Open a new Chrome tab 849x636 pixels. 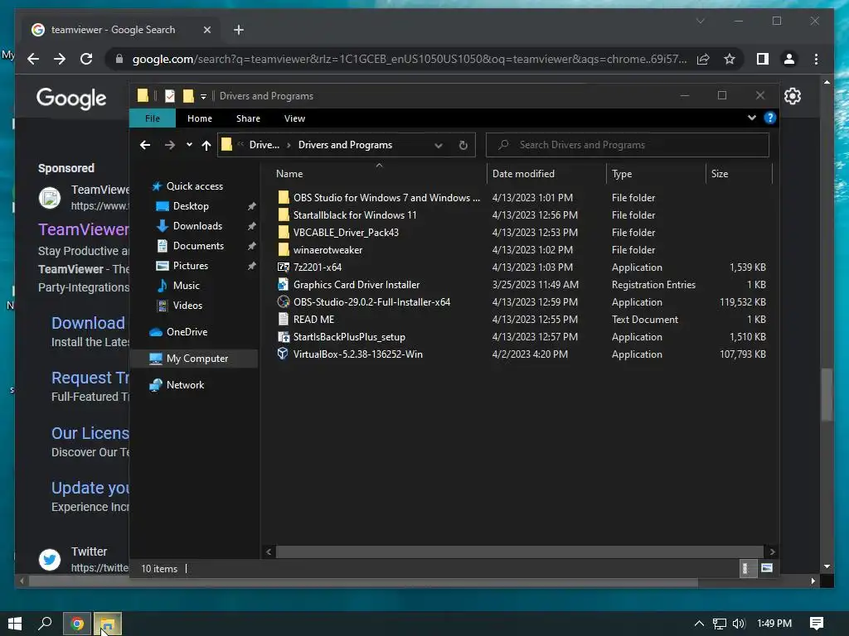pos(238,30)
